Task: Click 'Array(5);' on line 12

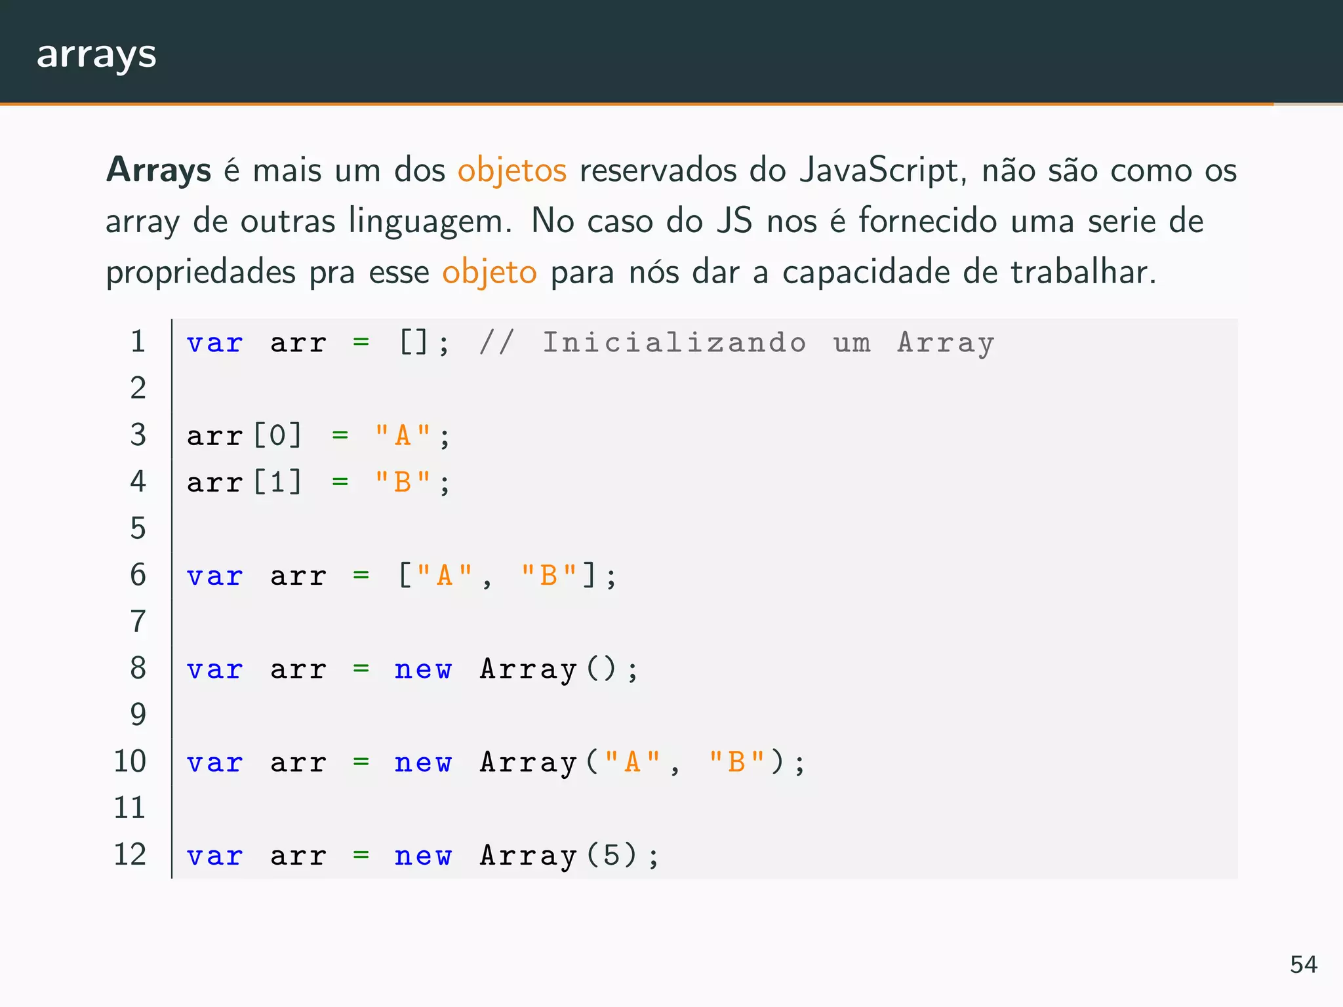Action: [x=569, y=856]
